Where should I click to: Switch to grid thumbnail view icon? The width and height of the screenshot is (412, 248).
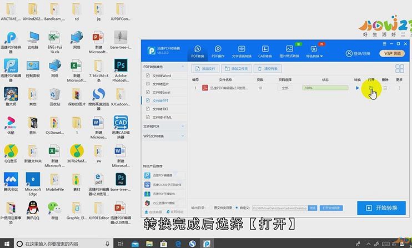(400, 69)
